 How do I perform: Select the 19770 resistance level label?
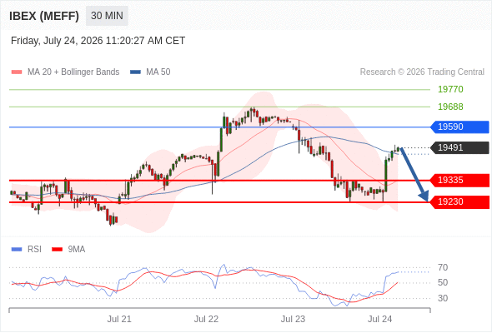click(x=450, y=90)
